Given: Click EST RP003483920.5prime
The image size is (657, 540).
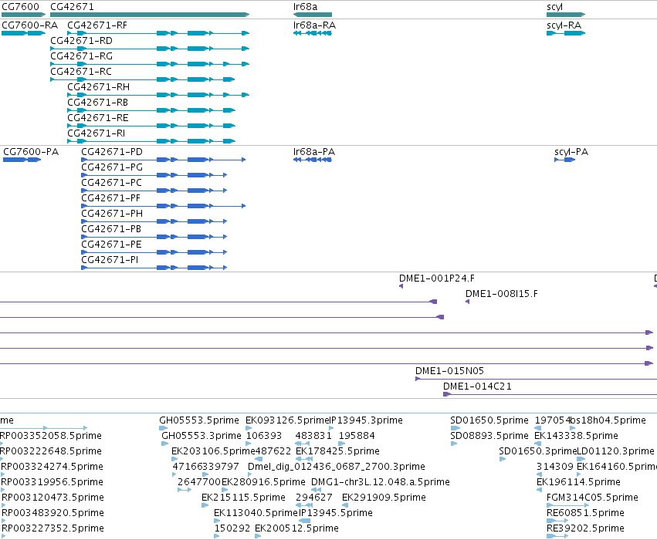Looking at the screenshot, I should click(52, 513).
